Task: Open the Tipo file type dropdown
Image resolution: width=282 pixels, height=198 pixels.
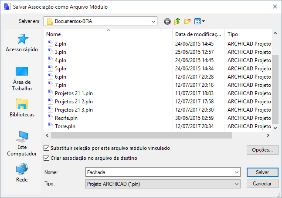Action: point(163,184)
